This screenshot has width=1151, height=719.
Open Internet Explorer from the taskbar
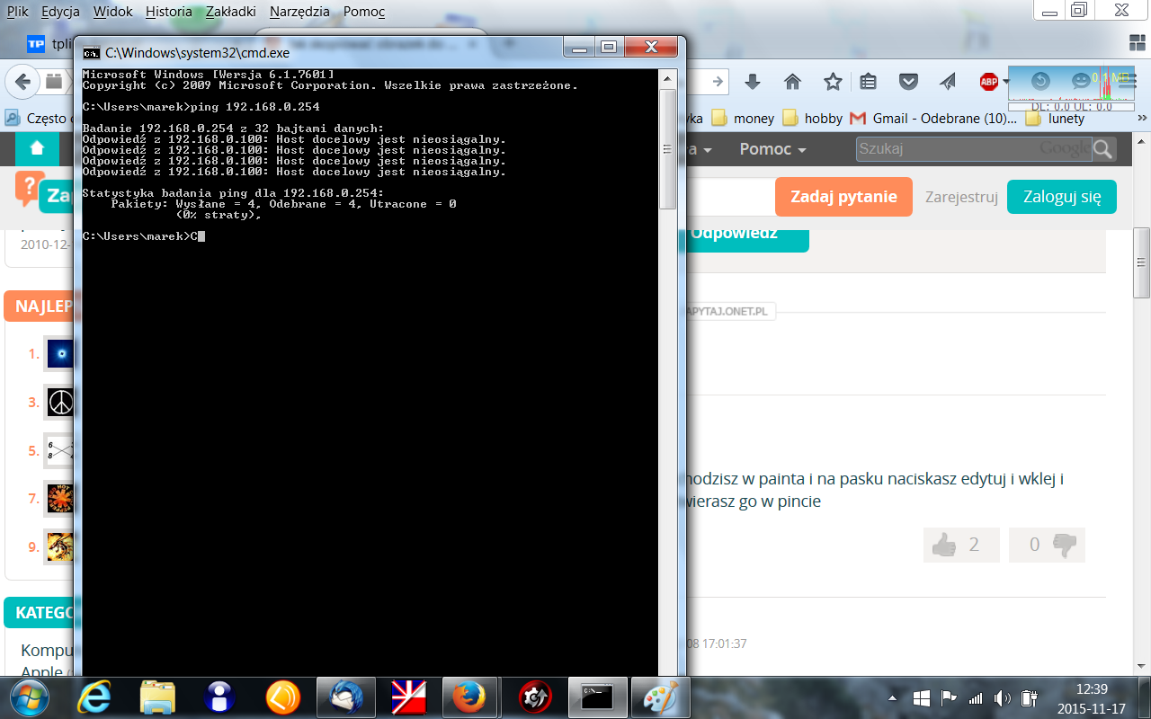(94, 697)
